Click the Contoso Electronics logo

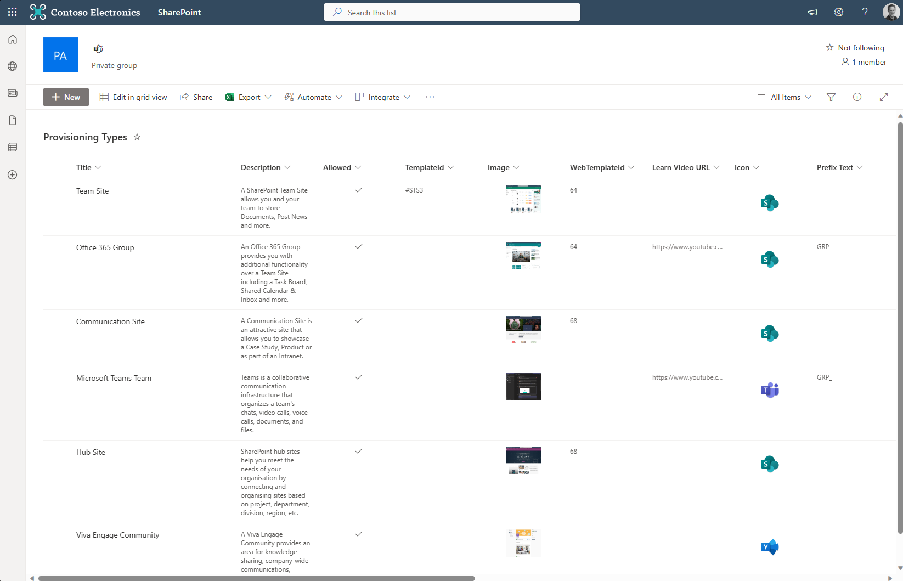(85, 12)
